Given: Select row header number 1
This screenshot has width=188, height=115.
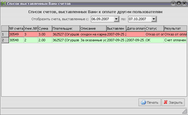Looking at the screenshot, I should [5, 34].
